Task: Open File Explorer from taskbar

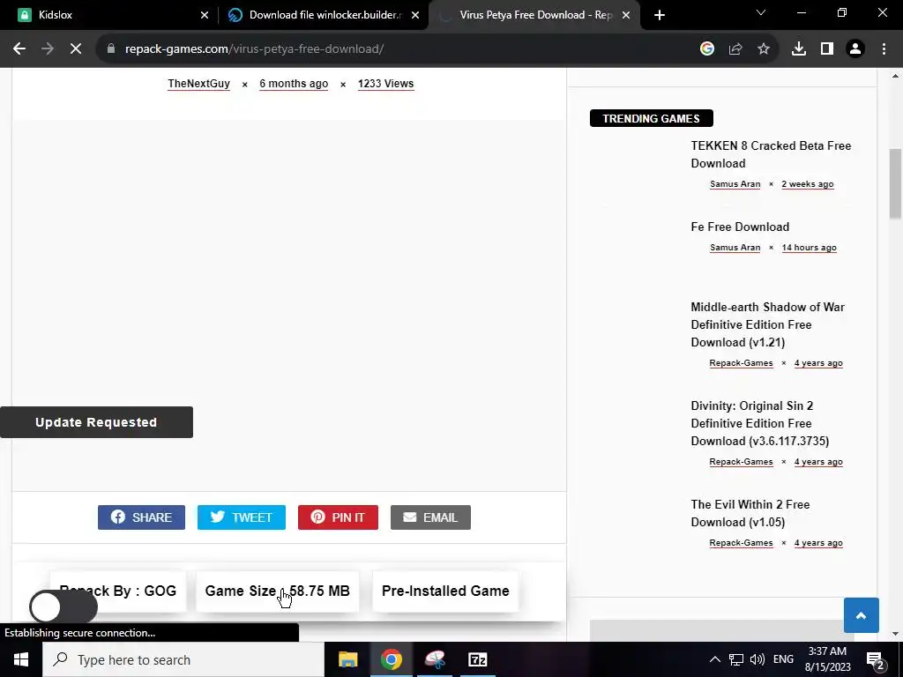Action: pos(347,659)
